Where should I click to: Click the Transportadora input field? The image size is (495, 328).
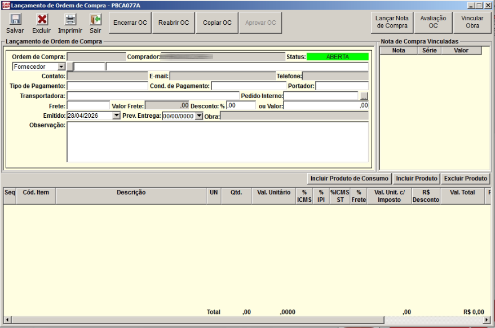[x=153, y=96]
